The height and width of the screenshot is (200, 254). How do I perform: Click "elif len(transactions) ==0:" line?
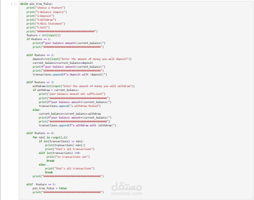pyautogui.click(x=60, y=153)
